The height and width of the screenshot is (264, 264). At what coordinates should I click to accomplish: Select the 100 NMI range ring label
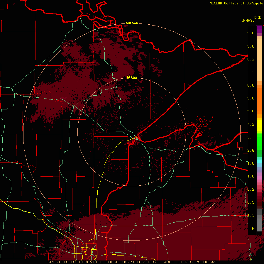(x=132, y=23)
